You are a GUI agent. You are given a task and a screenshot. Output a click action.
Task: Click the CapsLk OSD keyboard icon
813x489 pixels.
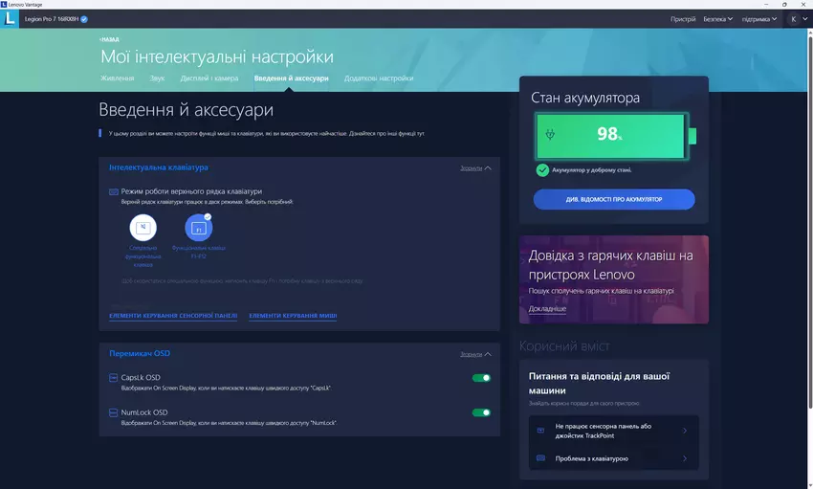pos(114,377)
